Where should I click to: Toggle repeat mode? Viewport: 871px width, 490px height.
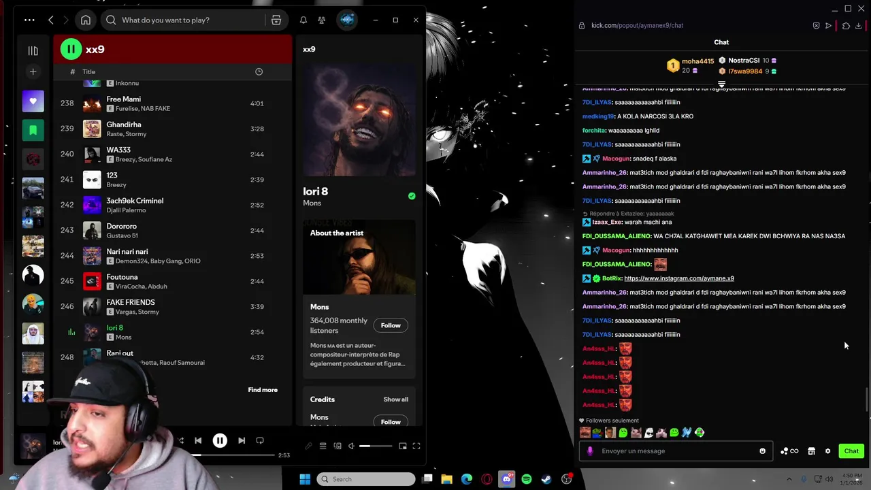[260, 441]
